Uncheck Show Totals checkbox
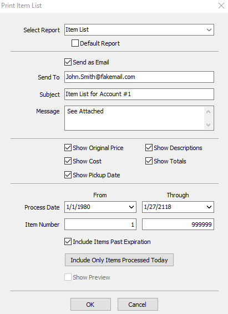Viewport: 228px width, 314px height. (149, 161)
